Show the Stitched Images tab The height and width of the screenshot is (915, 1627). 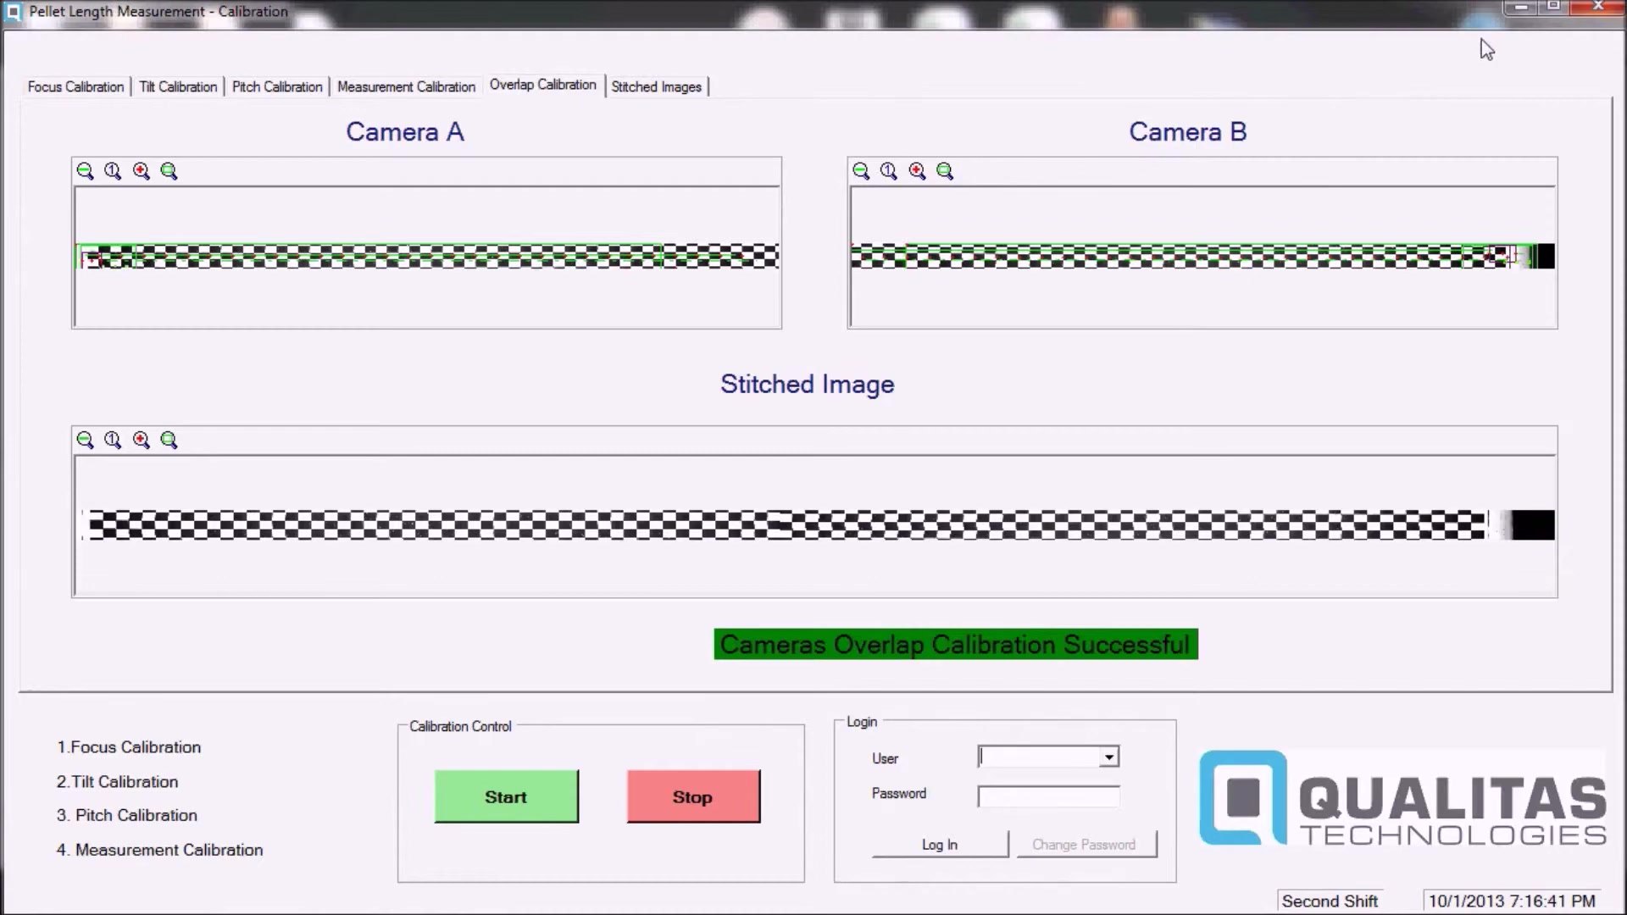(657, 86)
